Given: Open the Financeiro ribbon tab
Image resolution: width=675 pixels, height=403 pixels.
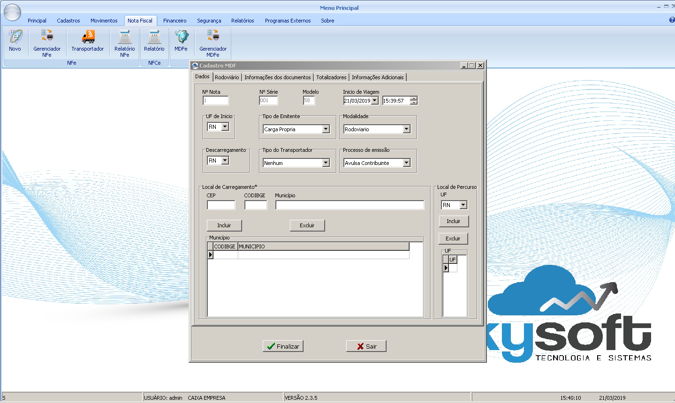Looking at the screenshot, I should pyautogui.click(x=175, y=21).
